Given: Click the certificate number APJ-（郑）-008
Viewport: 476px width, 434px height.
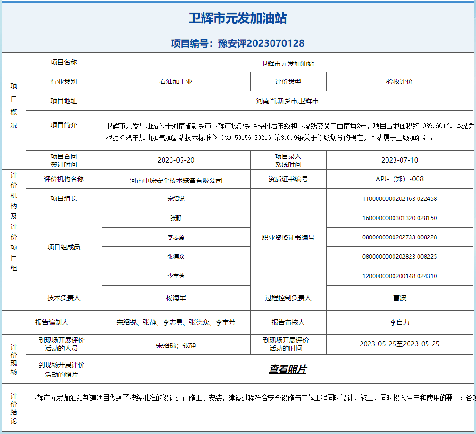Looking at the screenshot, I should (400, 179).
